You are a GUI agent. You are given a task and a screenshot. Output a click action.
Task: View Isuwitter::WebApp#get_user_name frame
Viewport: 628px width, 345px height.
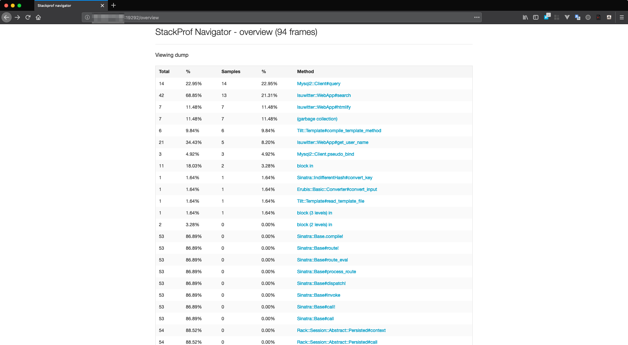333,142
